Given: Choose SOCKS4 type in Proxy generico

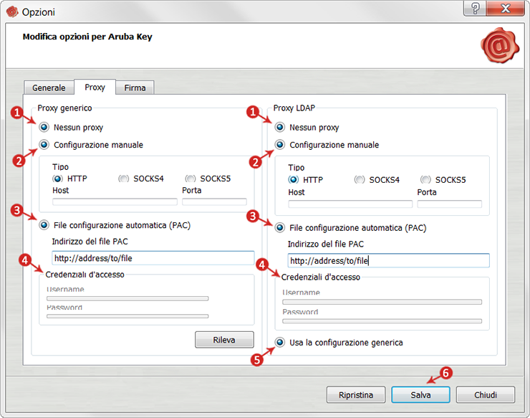Looking at the screenshot, I should tap(123, 179).
